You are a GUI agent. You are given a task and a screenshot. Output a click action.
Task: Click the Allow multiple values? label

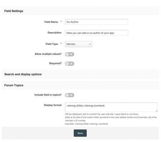point(48,54)
